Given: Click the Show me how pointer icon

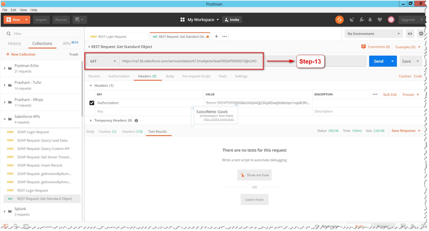Looking at the screenshot, I should [242, 175].
